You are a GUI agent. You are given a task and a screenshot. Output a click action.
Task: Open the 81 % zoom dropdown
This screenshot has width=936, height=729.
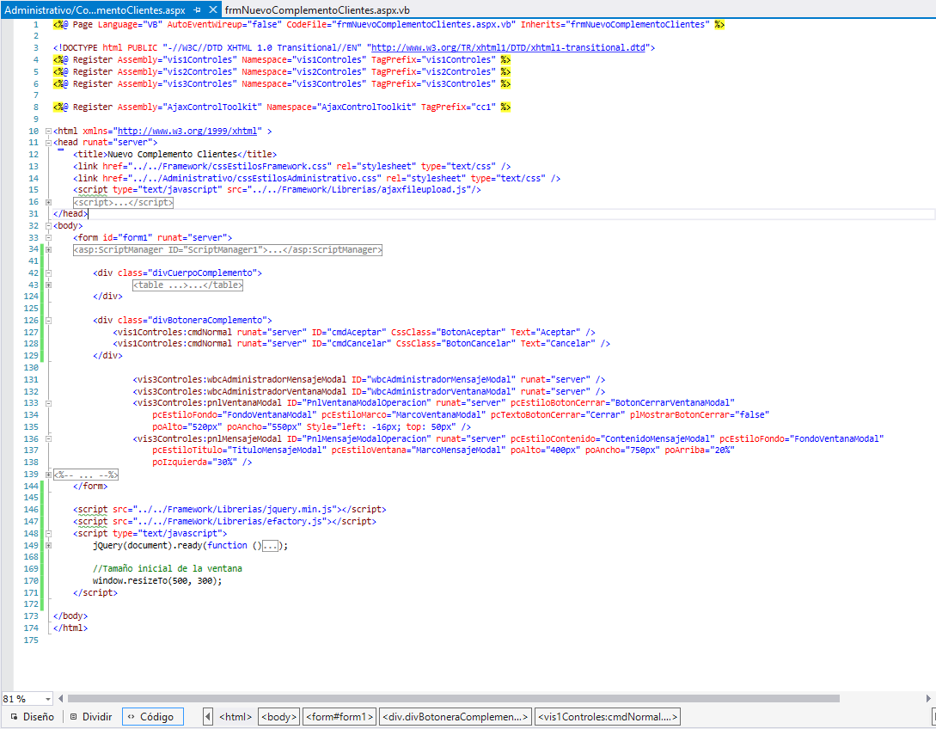(47, 699)
